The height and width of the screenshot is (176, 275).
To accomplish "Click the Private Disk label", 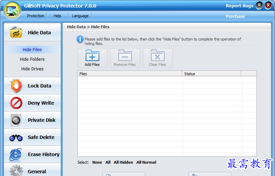I will (42, 120).
